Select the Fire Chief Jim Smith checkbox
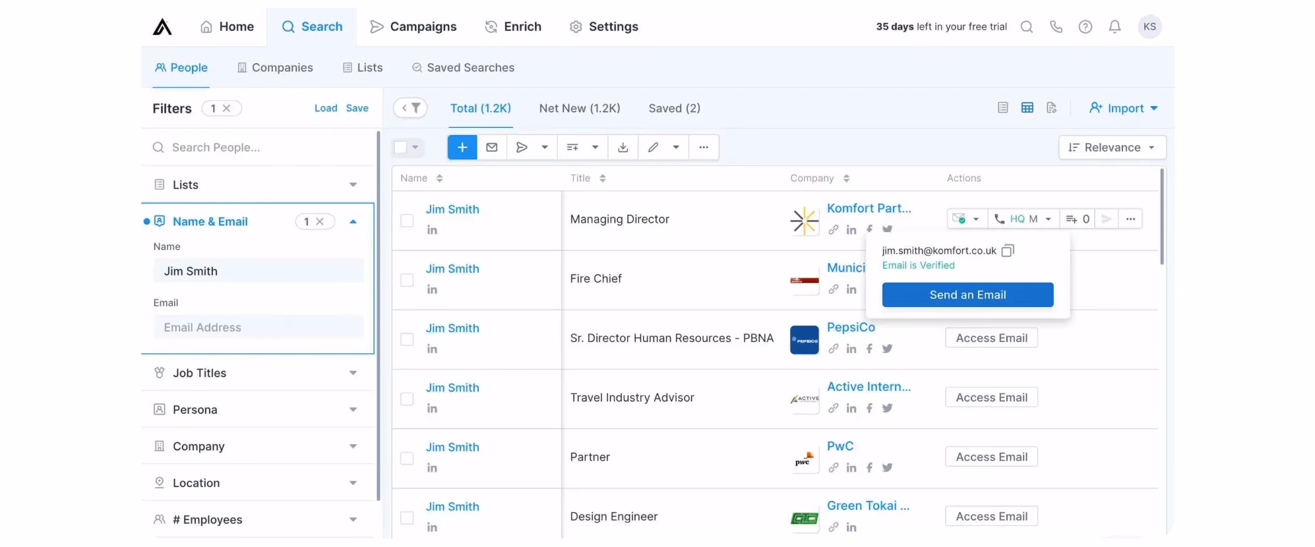The height and width of the screenshot is (547, 1315). click(x=407, y=280)
